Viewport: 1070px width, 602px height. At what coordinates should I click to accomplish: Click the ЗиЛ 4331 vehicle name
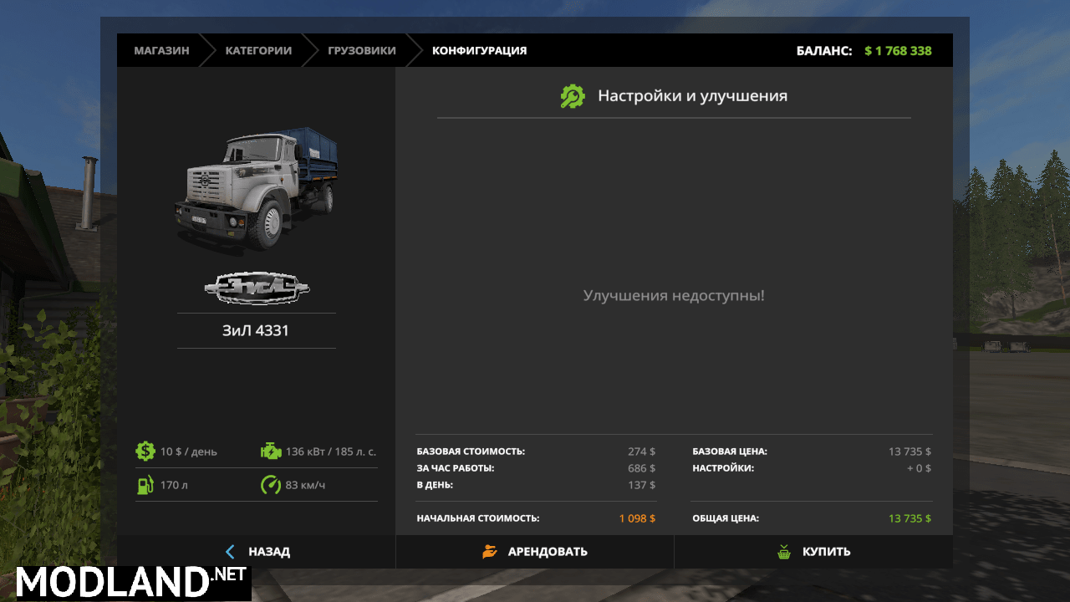click(256, 330)
